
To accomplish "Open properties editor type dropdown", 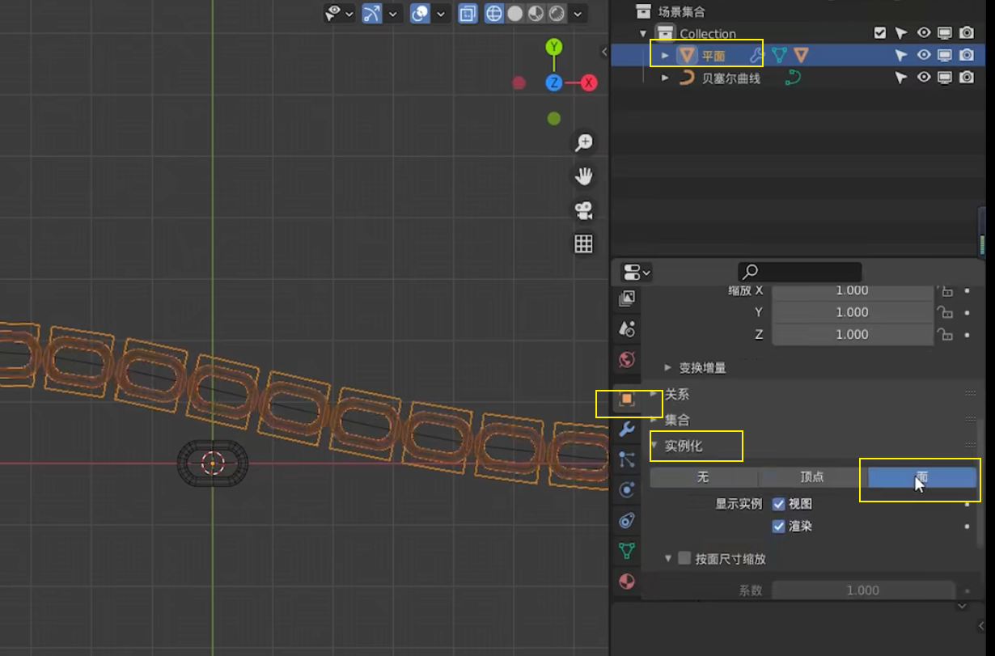I will pos(637,272).
